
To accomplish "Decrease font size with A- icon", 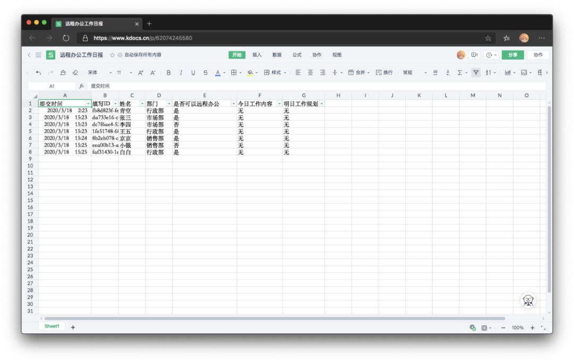I will coord(153,73).
